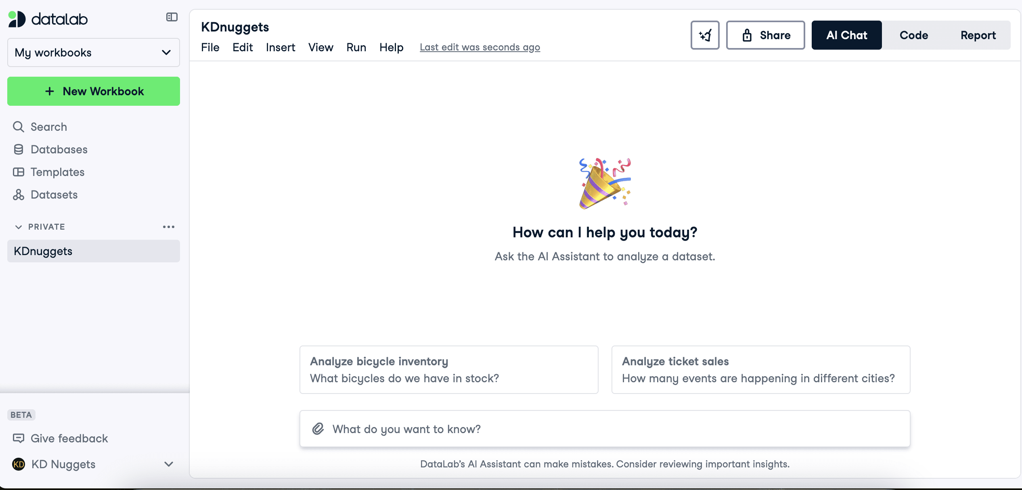Screen dimensions: 1022x490
Task: Expand the PRIVATE section ellipsis menu
Action: (x=168, y=227)
